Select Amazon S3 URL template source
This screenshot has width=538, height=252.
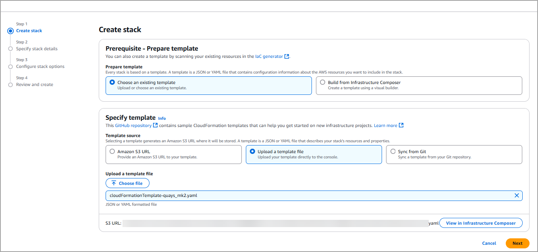[x=112, y=152]
